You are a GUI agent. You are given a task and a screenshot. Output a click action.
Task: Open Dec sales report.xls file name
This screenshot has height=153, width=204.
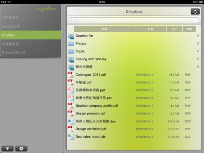(91, 137)
